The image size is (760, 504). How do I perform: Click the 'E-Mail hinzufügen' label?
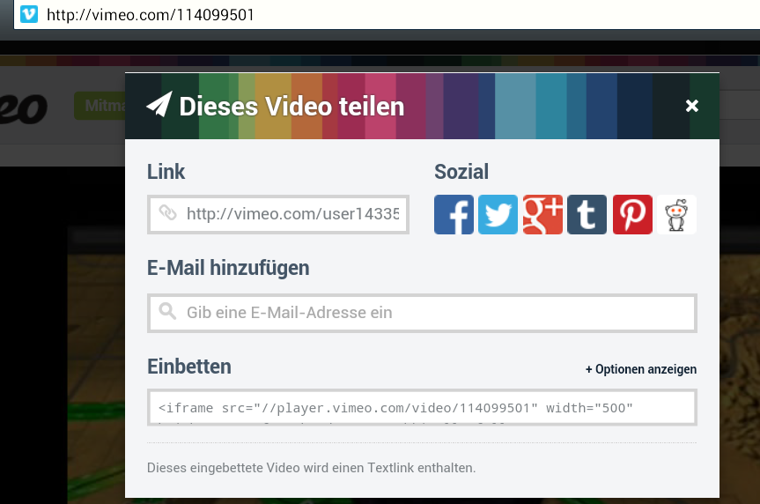(228, 268)
